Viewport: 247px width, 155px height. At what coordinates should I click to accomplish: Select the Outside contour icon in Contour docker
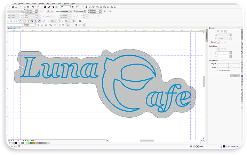point(225,31)
